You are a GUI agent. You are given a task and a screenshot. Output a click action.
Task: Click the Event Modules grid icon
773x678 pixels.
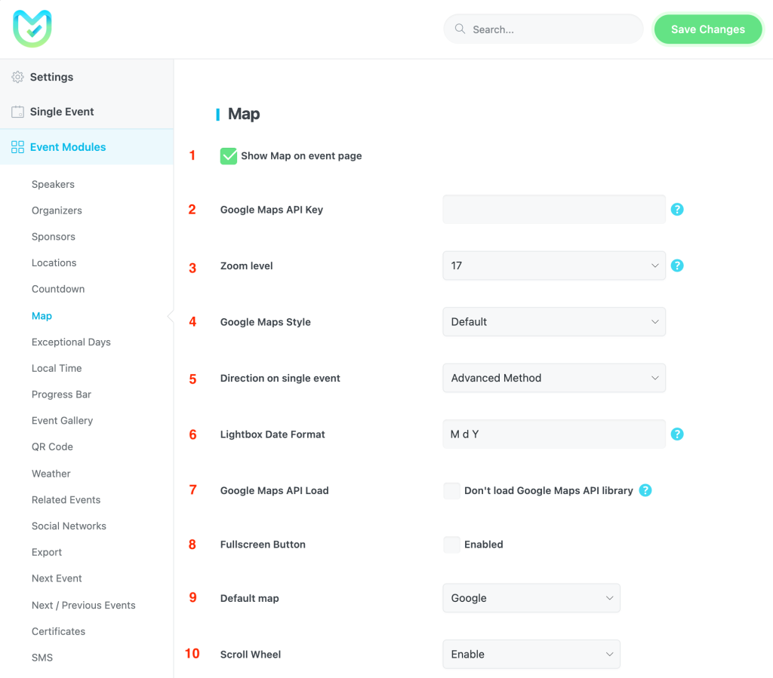coord(17,147)
